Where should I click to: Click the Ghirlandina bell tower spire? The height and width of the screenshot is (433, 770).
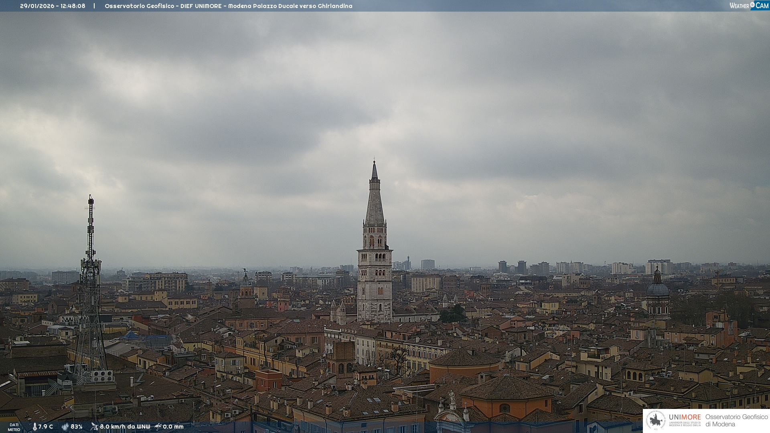(x=375, y=200)
